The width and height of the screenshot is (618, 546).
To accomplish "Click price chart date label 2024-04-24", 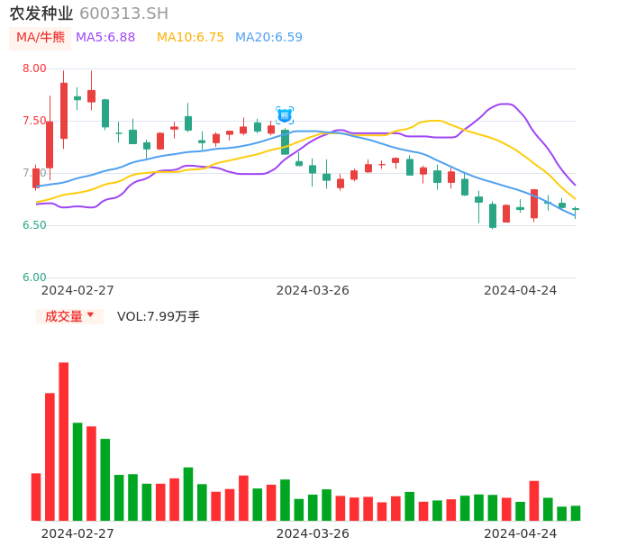I will point(521,290).
